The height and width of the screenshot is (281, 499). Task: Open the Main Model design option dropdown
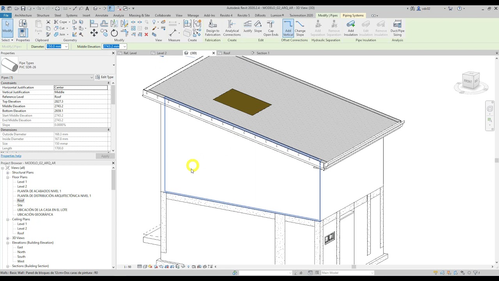click(x=372, y=273)
